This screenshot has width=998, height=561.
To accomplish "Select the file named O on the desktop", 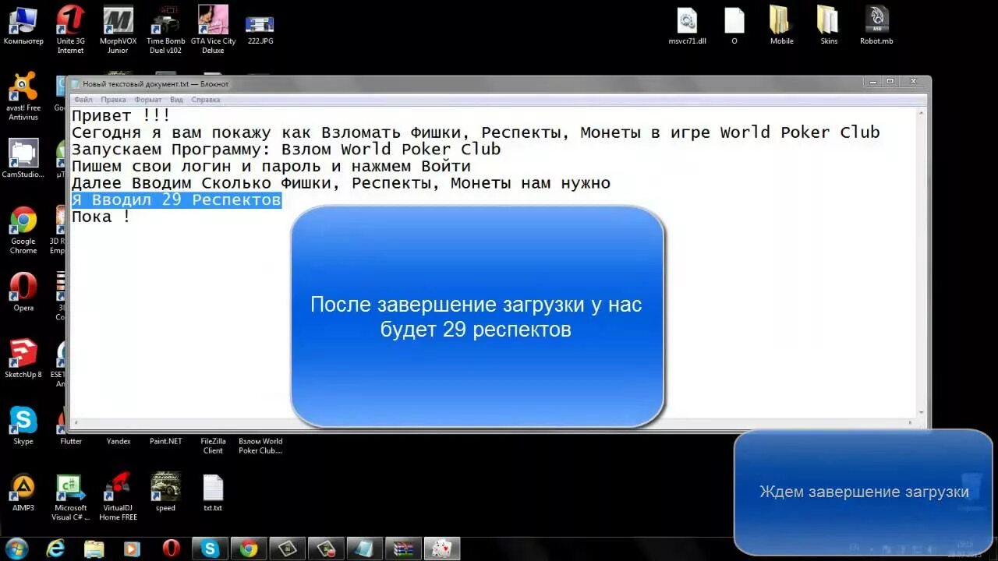I will (734, 26).
